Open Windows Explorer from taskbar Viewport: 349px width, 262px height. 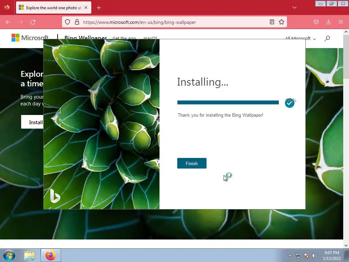pyautogui.click(x=30, y=255)
